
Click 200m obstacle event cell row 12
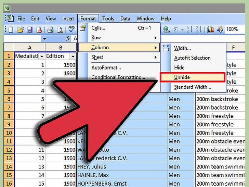220,150
